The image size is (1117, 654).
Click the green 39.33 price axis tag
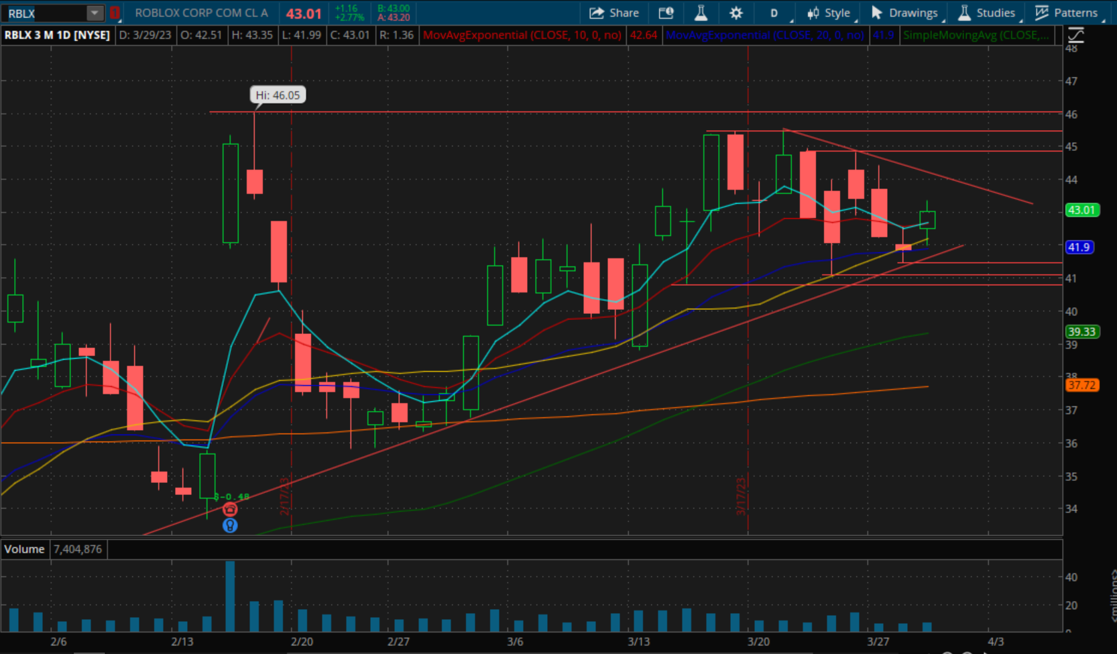click(x=1081, y=331)
